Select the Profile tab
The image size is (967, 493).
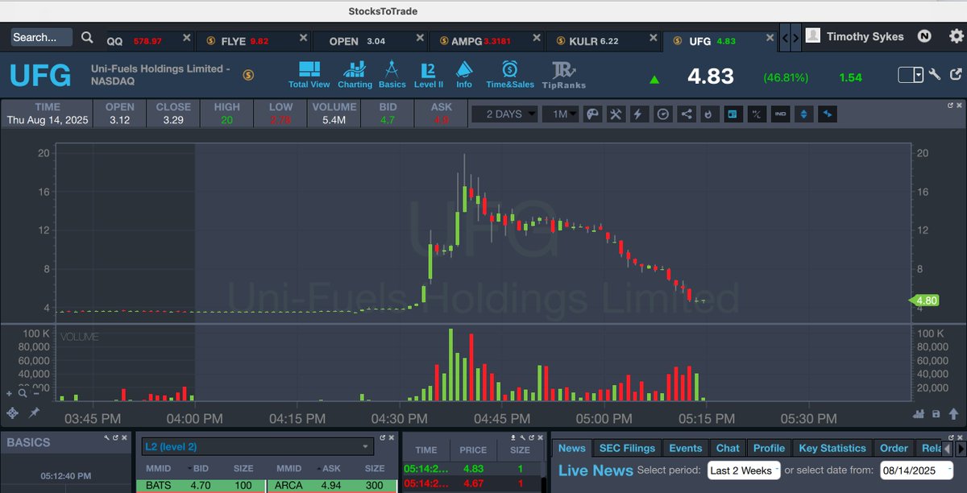click(x=769, y=448)
